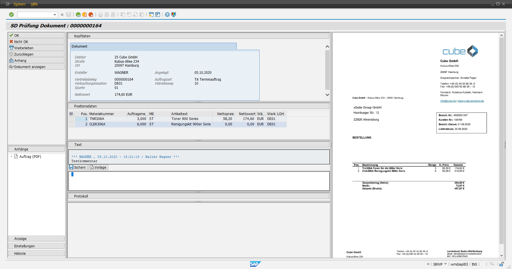
Task: Expand the SBWP status bar dropdown
Action: pyautogui.click(x=445, y=264)
